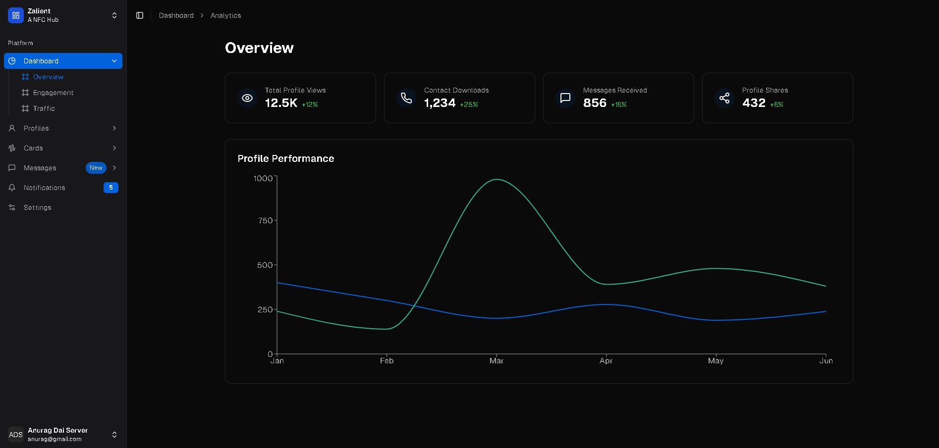Click the 432 profile shares value
939x448 pixels.
(754, 103)
